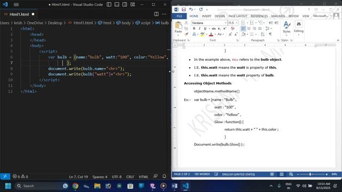
Task: Open the Styles gallery in Word
Action: point(286,28)
